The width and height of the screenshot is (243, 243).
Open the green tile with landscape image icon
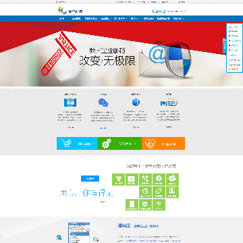(132, 180)
